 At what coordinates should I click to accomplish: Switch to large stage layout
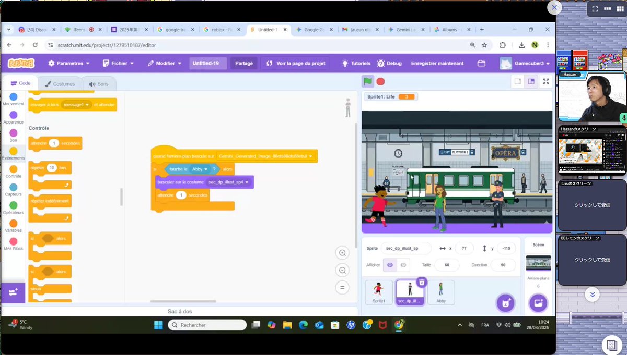(x=531, y=81)
